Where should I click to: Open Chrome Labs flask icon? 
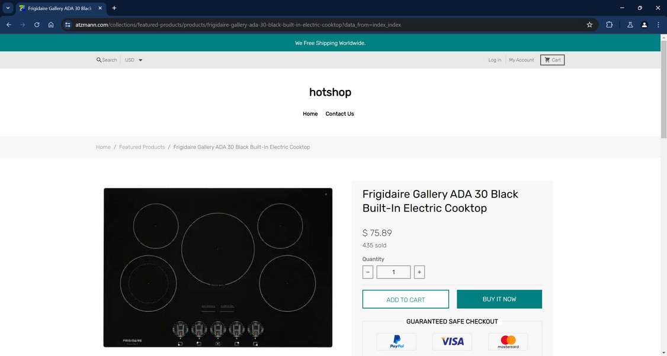click(x=630, y=25)
